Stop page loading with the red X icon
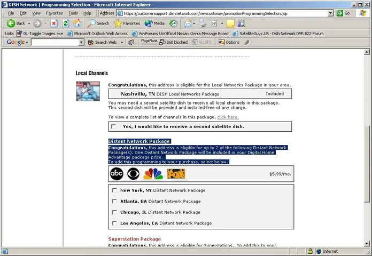Image resolution: width=372 pixels, height=256 pixels. [54, 23]
